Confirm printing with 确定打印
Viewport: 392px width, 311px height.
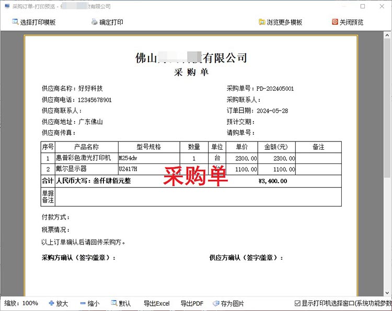pyautogui.click(x=107, y=22)
